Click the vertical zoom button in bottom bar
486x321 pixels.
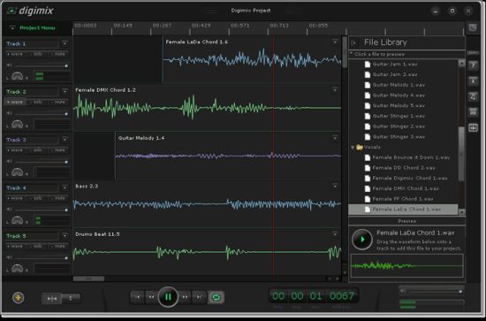pos(71,298)
